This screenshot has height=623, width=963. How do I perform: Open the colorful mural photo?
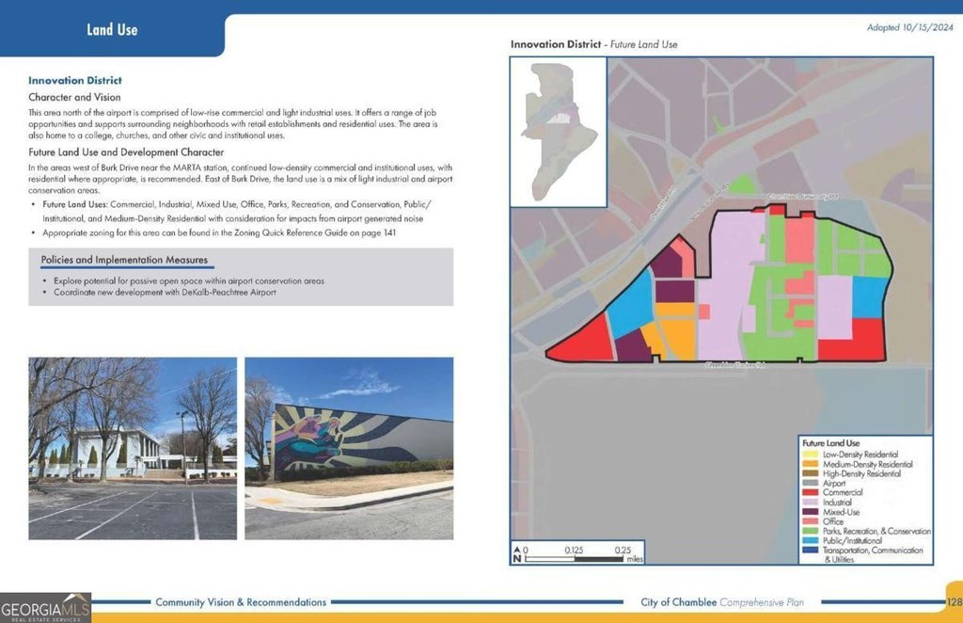(348, 448)
